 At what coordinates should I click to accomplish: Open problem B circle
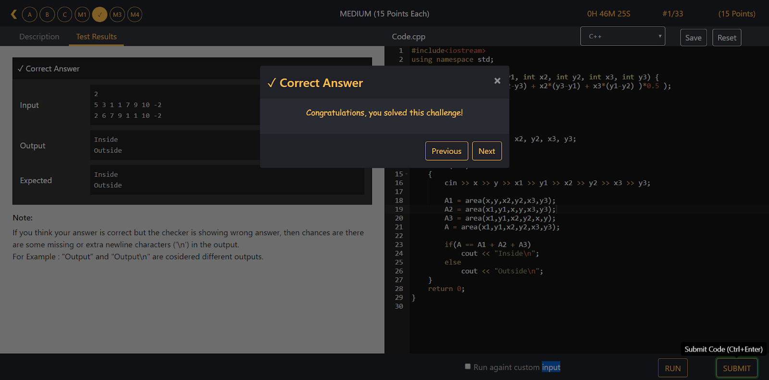47,14
